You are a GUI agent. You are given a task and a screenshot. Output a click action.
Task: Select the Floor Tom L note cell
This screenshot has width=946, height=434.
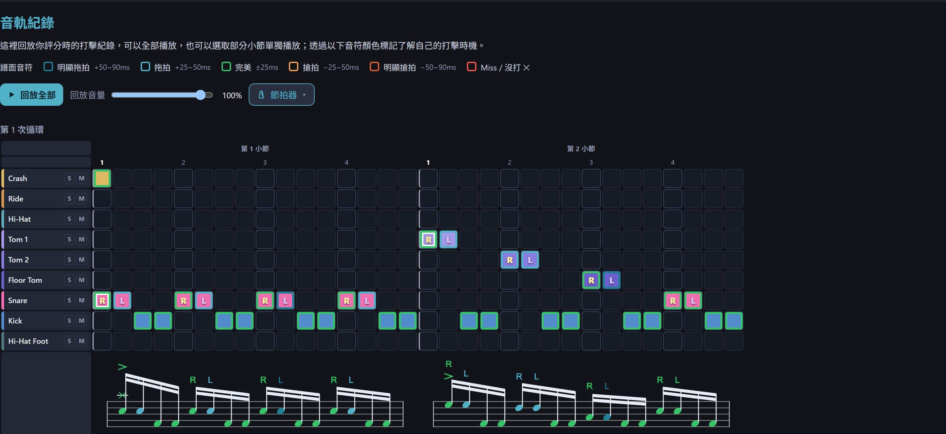pos(611,280)
